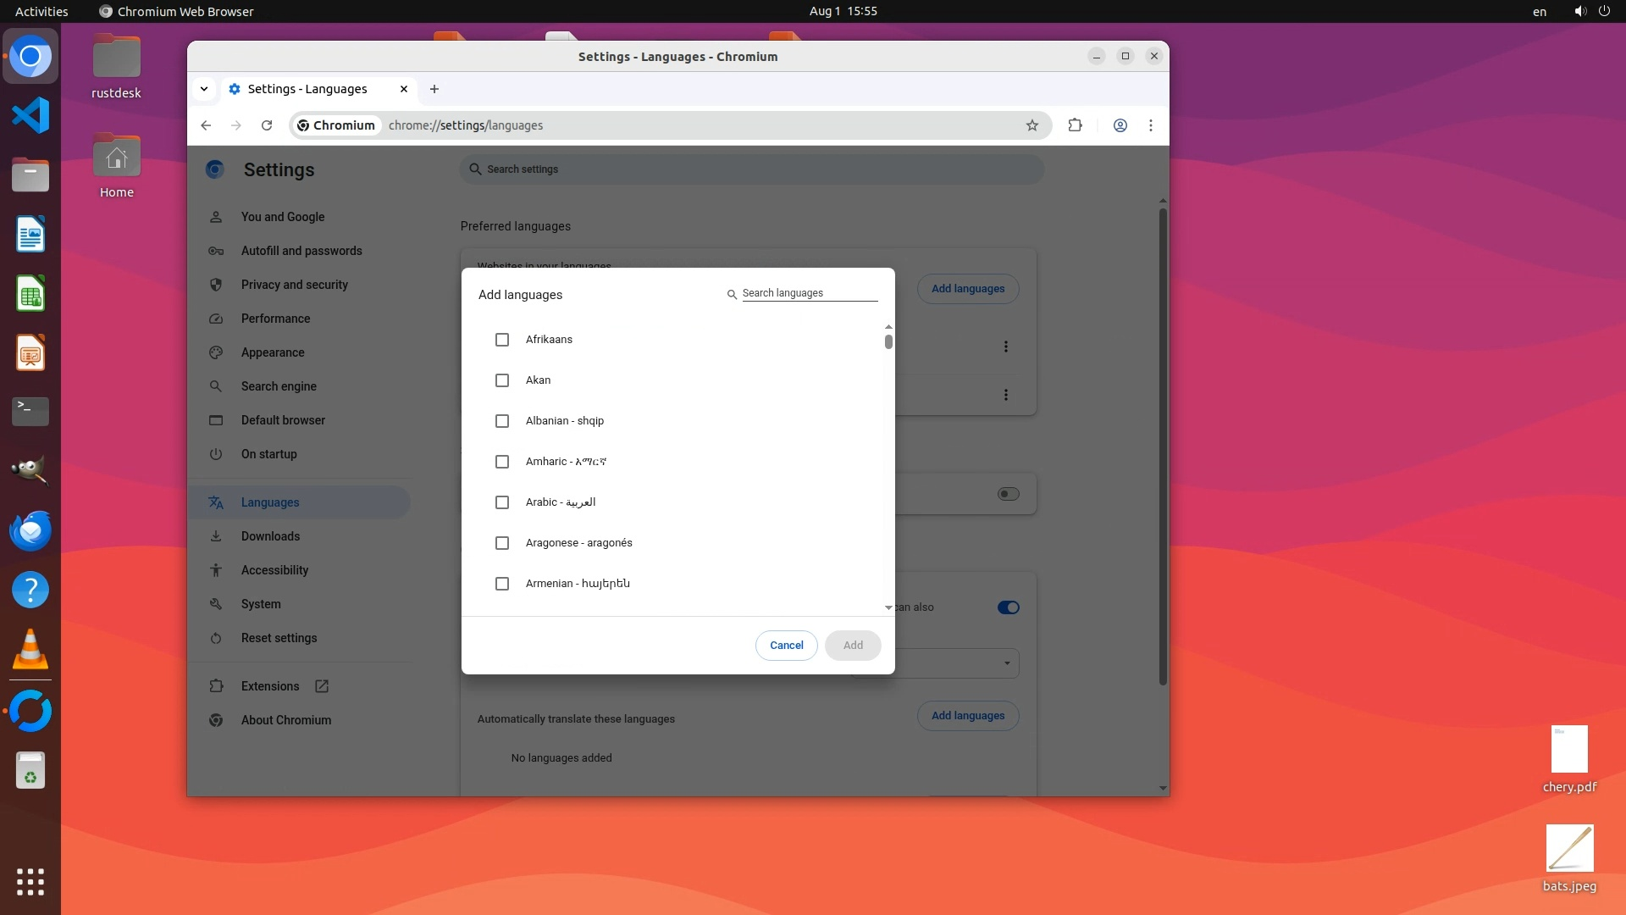The image size is (1626, 915).
Task: Reload the page with refresh icon
Action: pyautogui.click(x=267, y=125)
